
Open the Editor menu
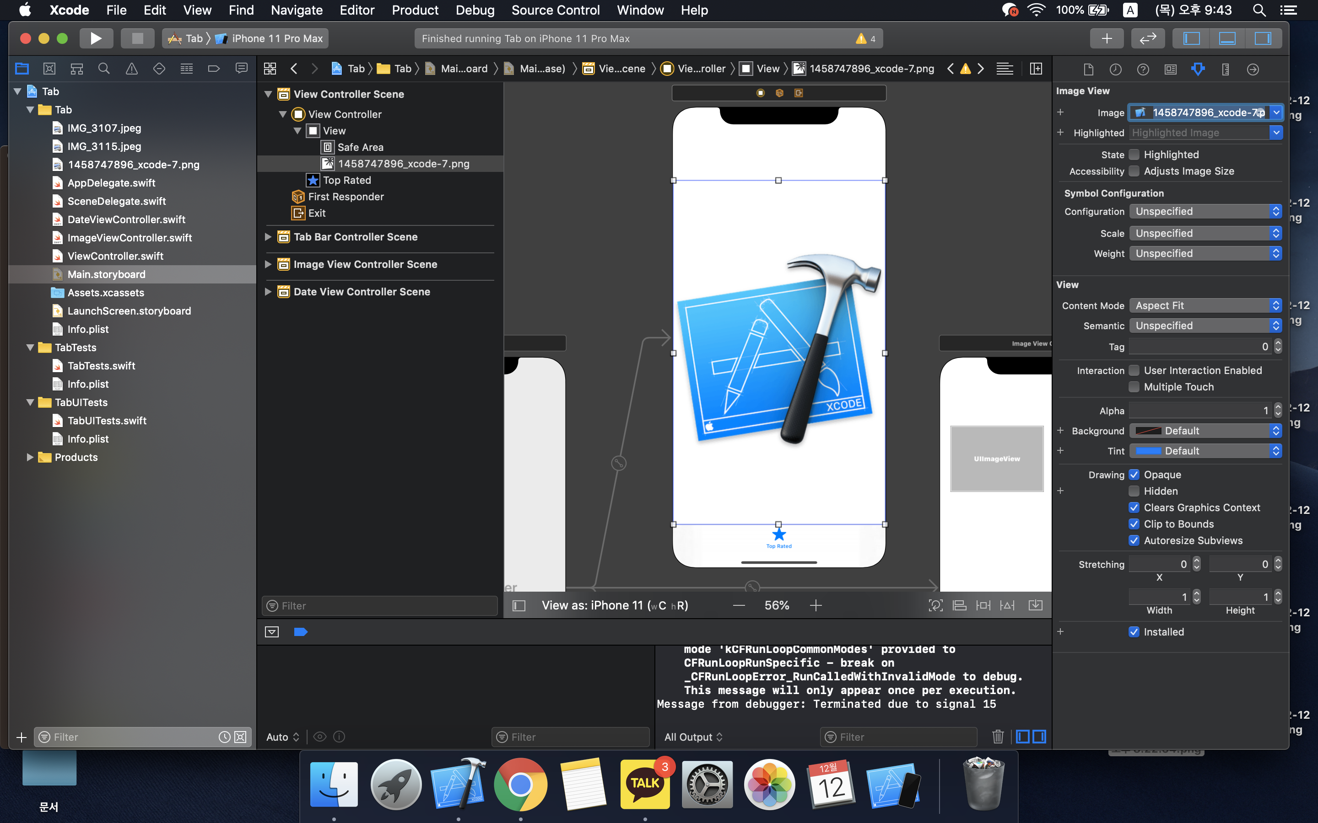click(x=357, y=10)
